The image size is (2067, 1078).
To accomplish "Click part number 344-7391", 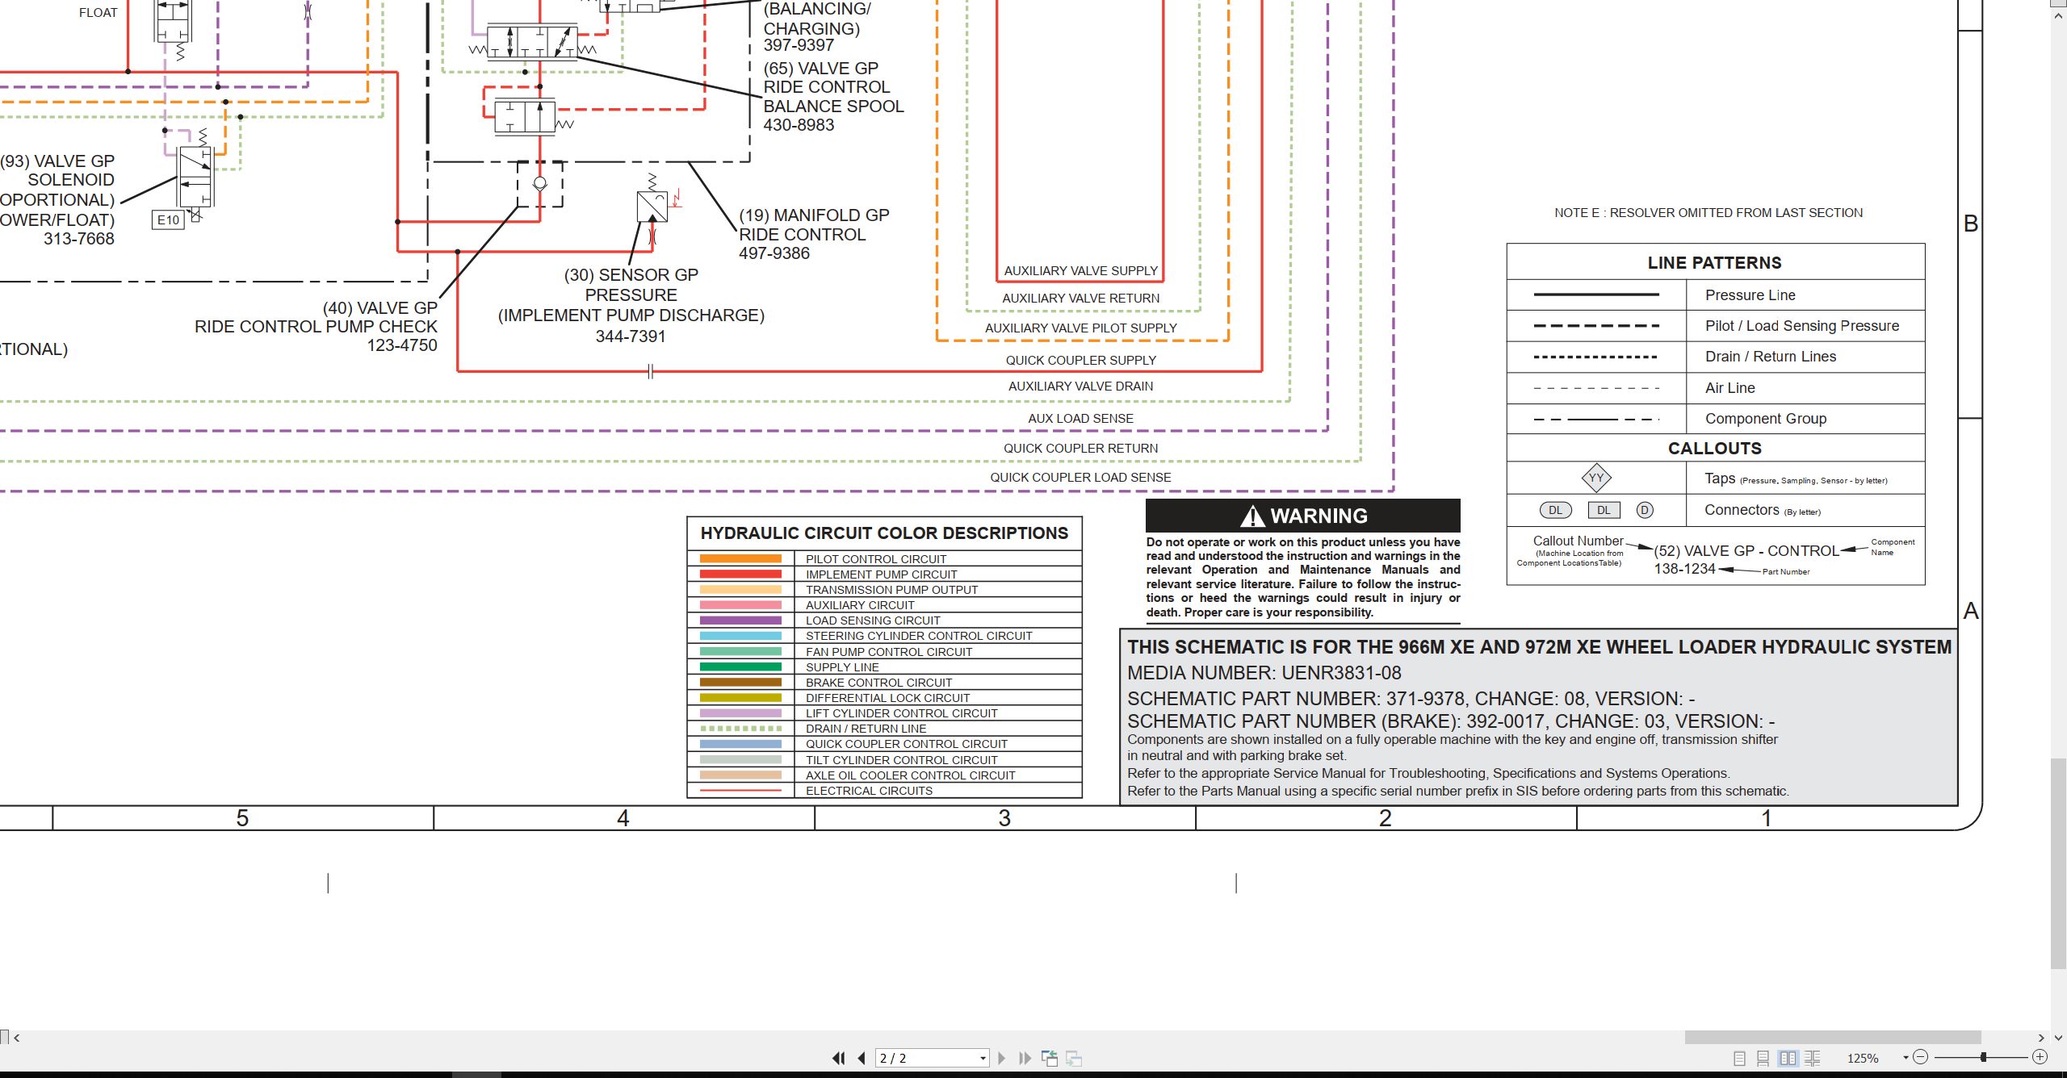I will point(631,336).
